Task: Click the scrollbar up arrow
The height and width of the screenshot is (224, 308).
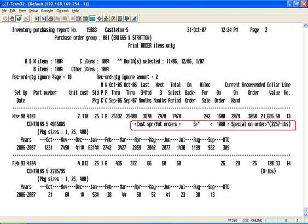Action: [305, 25]
